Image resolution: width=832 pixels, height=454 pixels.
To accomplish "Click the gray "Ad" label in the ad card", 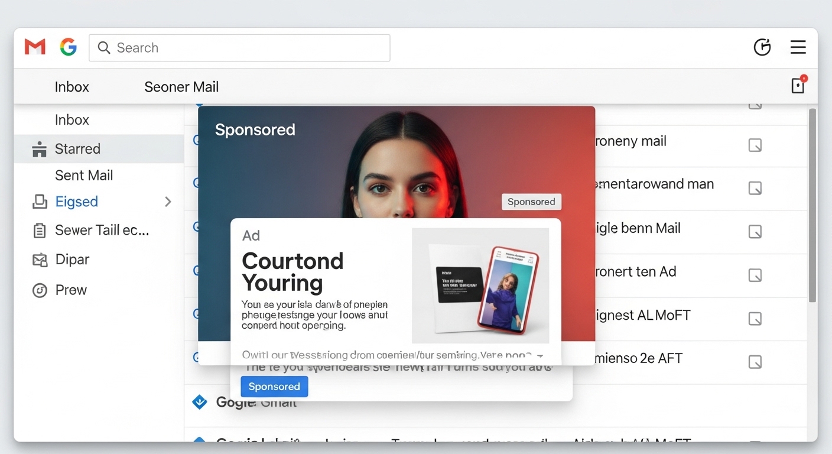I will pyautogui.click(x=251, y=235).
